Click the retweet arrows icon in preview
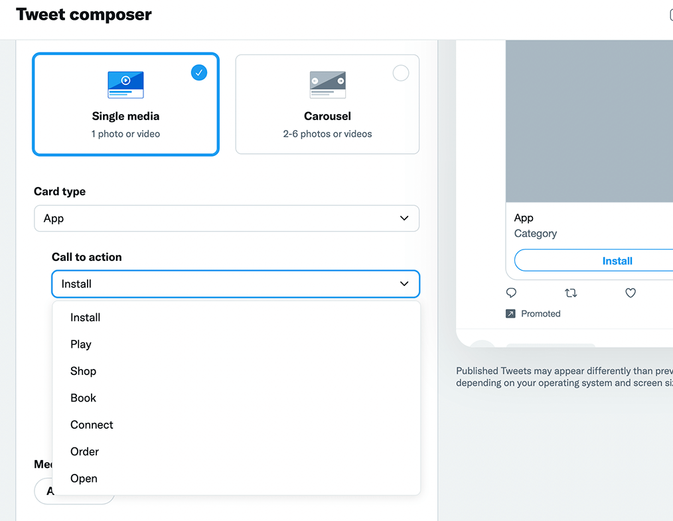Viewport: 673px width, 521px height. click(x=570, y=293)
